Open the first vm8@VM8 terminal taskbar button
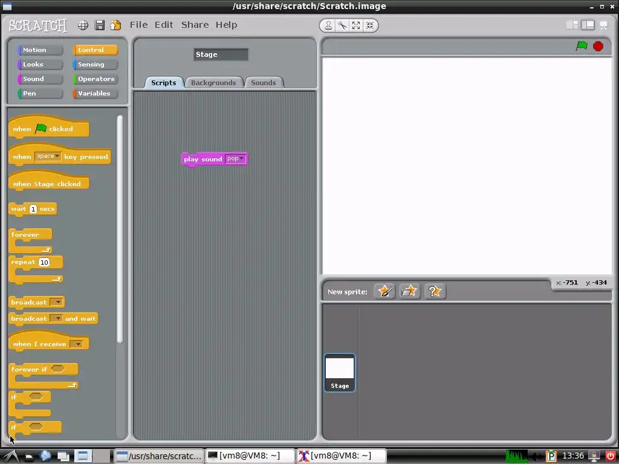The height and width of the screenshot is (464, 619). coord(250,456)
